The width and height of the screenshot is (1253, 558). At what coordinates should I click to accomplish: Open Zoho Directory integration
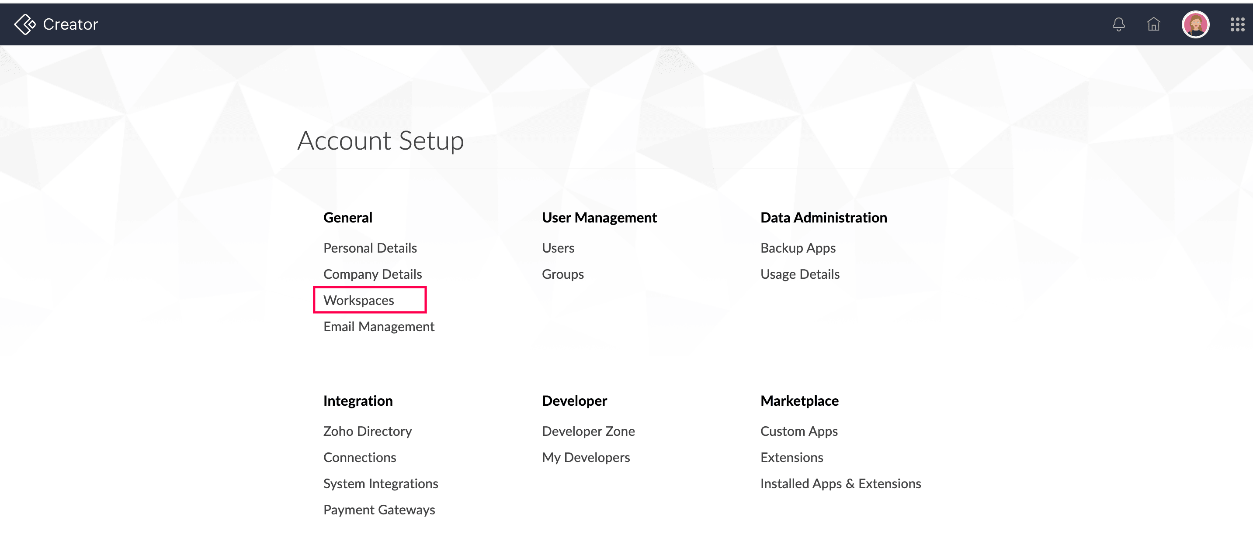(367, 431)
